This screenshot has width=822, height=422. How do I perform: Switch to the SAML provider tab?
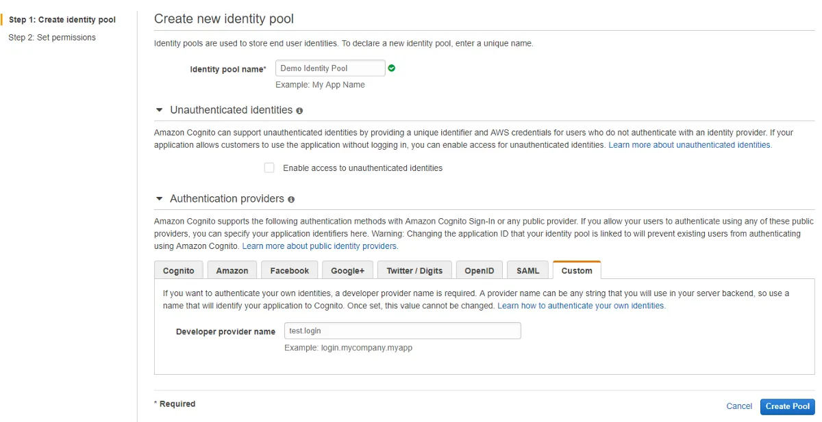(x=527, y=270)
